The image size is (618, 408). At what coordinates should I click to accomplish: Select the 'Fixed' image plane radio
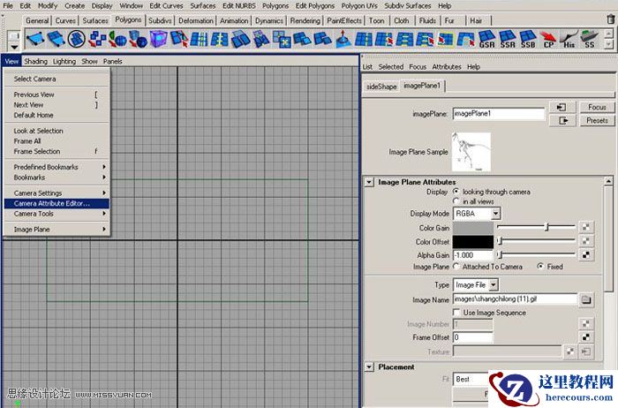click(540, 266)
